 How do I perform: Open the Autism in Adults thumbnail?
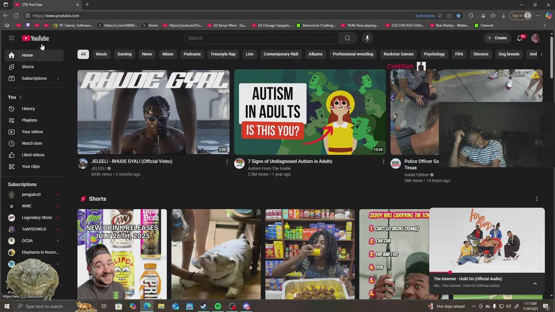(310, 112)
